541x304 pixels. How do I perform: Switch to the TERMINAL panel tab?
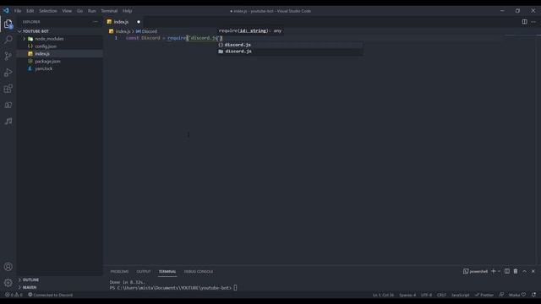(167, 272)
